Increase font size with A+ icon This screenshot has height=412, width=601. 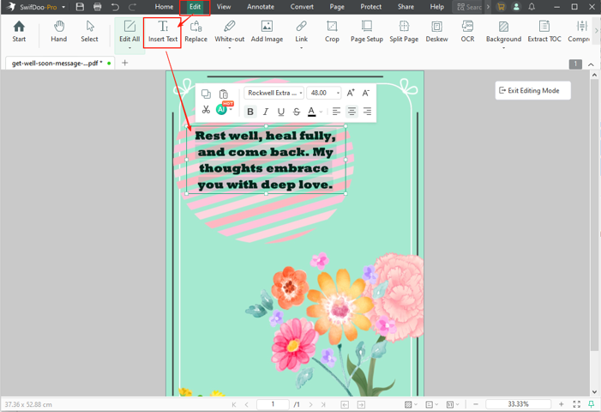pyautogui.click(x=351, y=93)
